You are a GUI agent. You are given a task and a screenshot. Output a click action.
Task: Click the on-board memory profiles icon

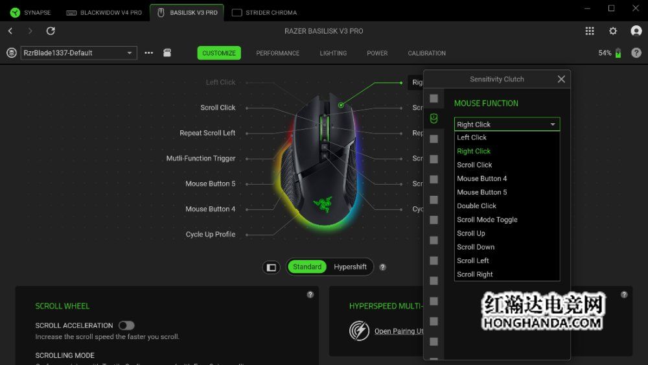[167, 53]
